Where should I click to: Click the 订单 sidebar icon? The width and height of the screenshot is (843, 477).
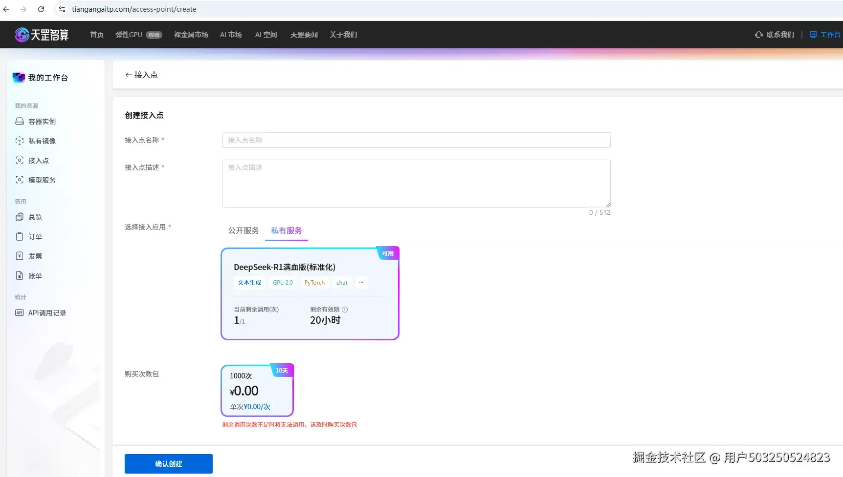point(20,236)
